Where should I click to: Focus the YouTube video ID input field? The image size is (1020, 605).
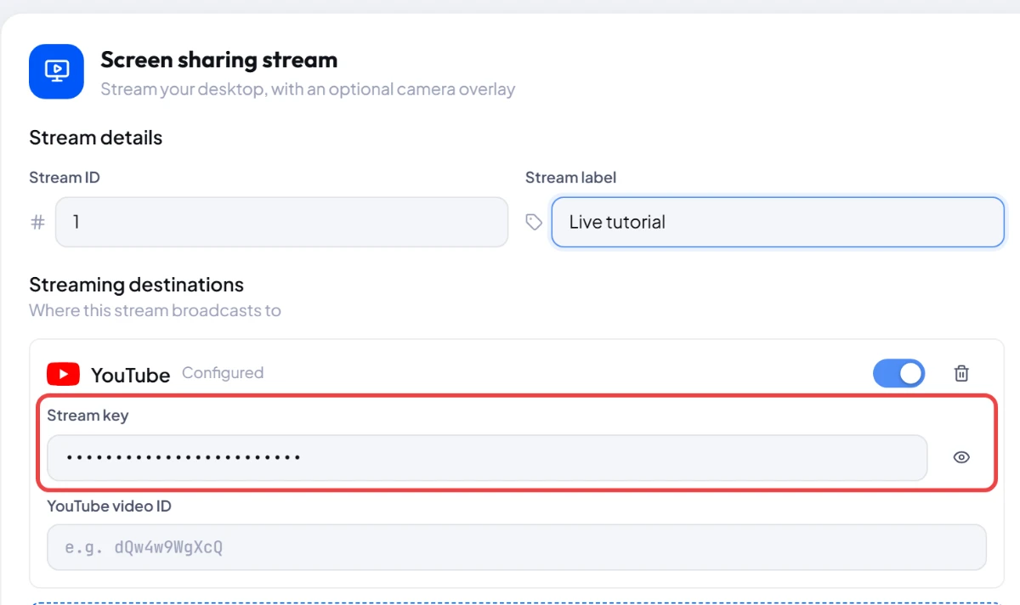coord(517,547)
